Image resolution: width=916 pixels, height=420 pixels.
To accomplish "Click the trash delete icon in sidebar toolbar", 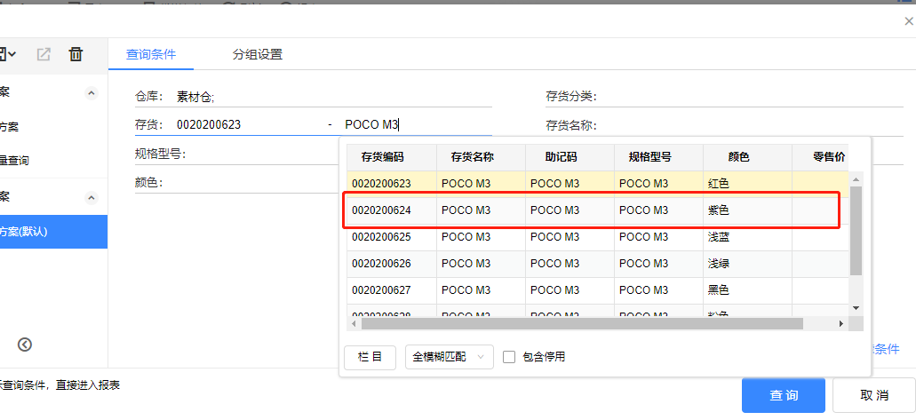I will (76, 54).
